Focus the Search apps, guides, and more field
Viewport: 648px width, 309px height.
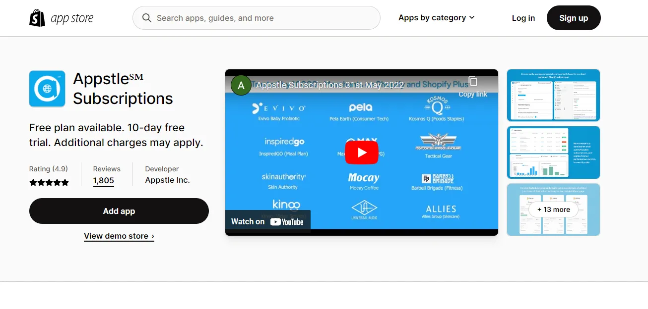[257, 18]
